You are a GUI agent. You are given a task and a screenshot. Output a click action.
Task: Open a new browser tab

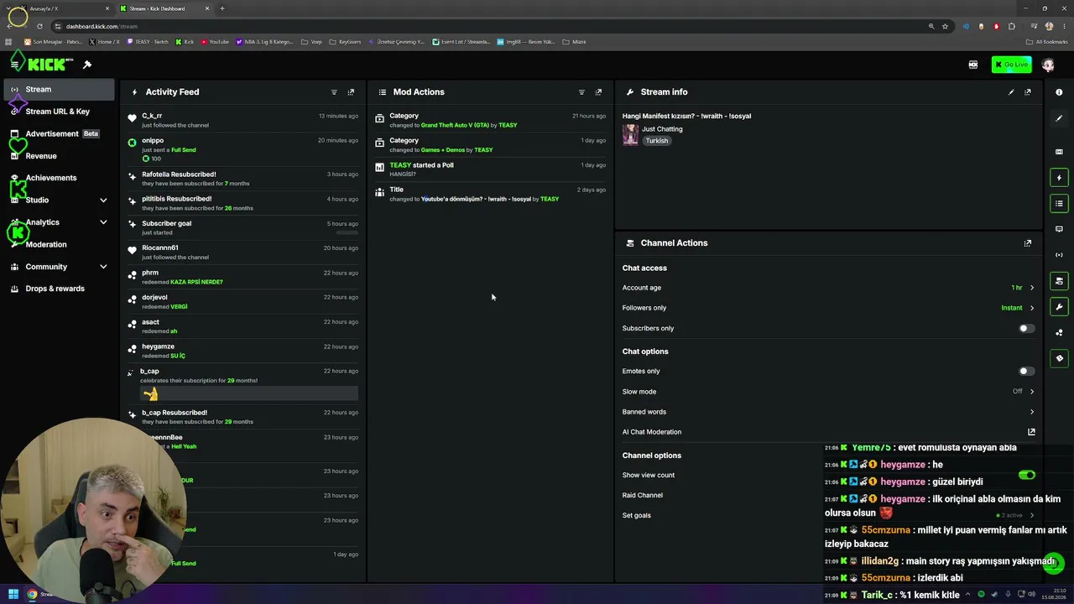point(222,8)
